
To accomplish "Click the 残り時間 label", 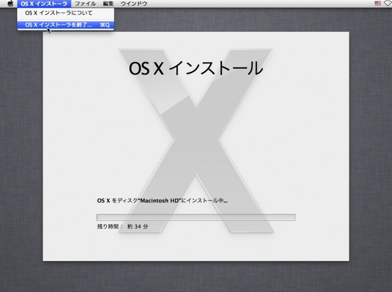I will (x=109, y=227).
